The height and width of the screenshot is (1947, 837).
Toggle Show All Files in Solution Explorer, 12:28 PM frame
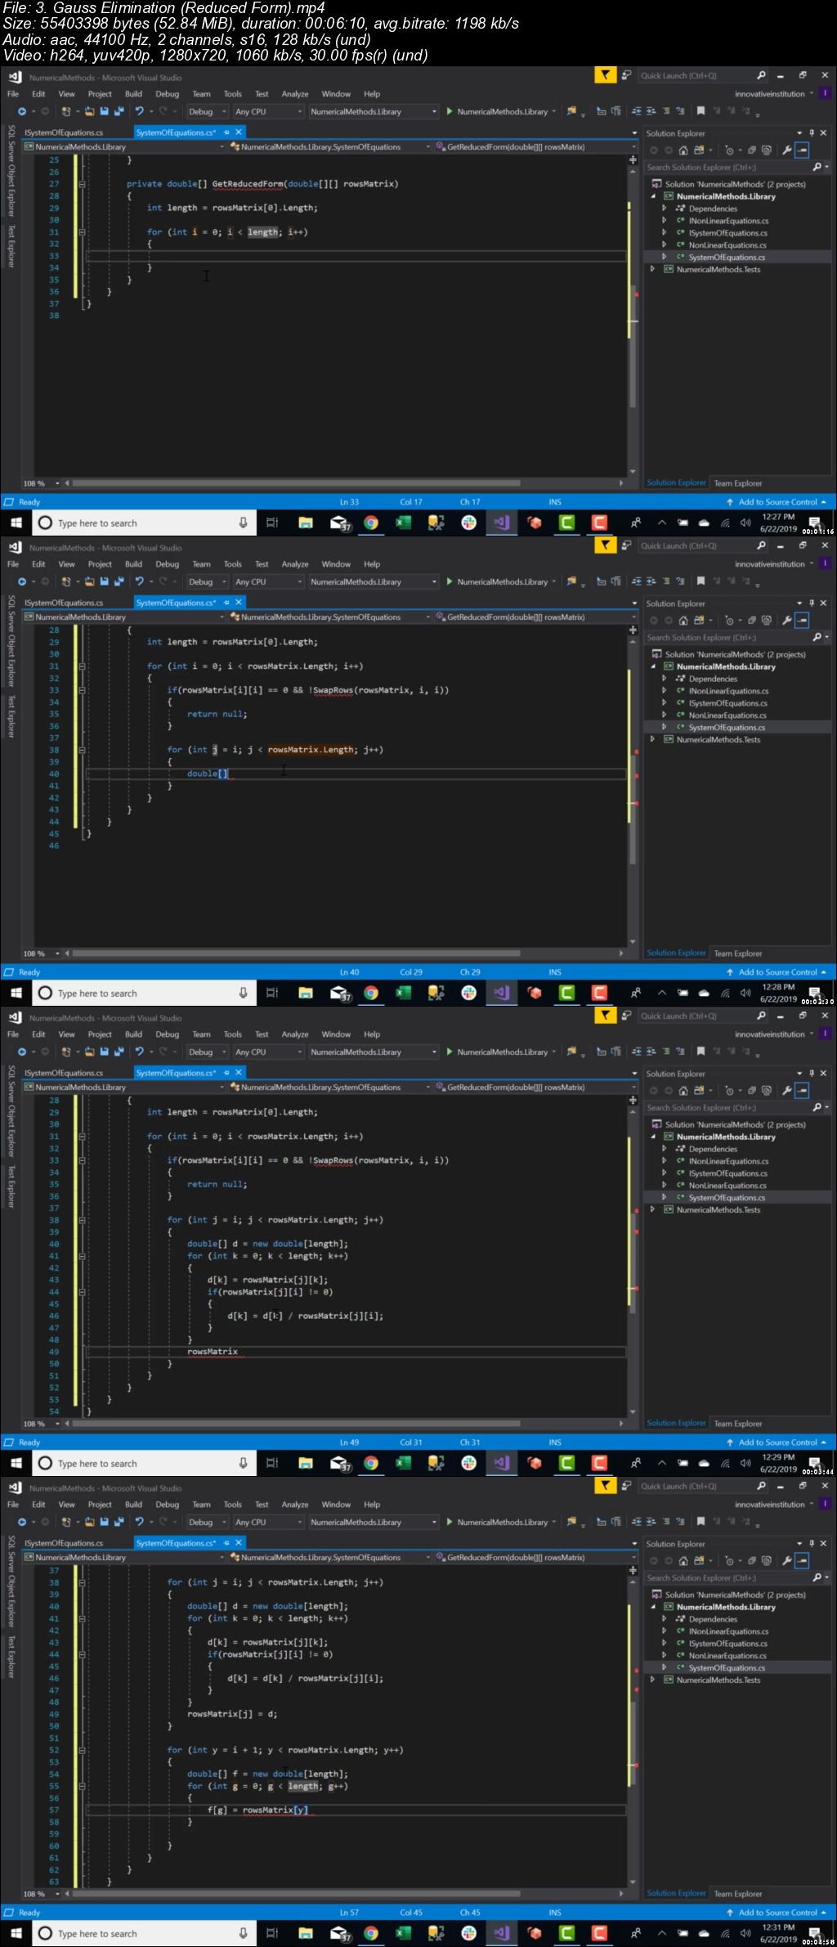[x=766, y=621]
